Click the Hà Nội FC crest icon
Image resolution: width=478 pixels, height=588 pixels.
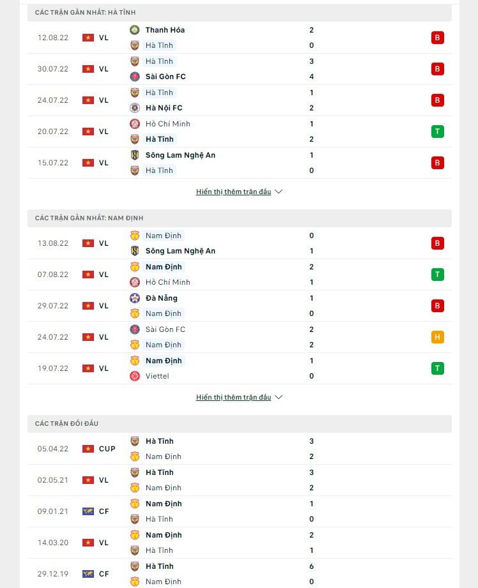(135, 108)
